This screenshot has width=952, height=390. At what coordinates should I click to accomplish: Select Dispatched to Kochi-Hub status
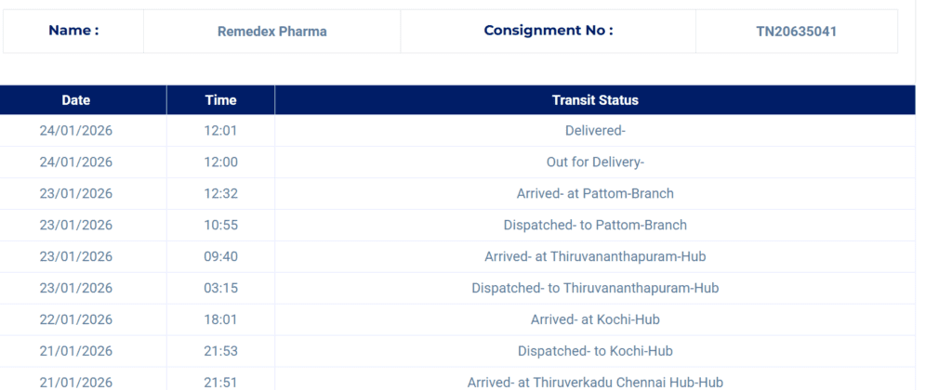[595, 351]
